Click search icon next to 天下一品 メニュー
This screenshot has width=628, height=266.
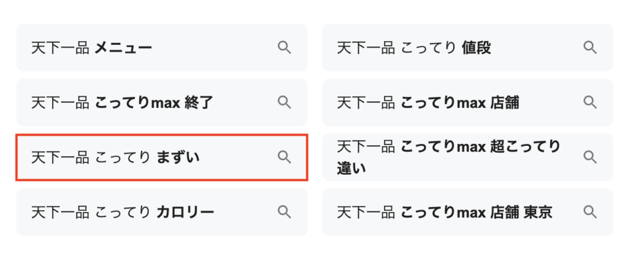(285, 48)
